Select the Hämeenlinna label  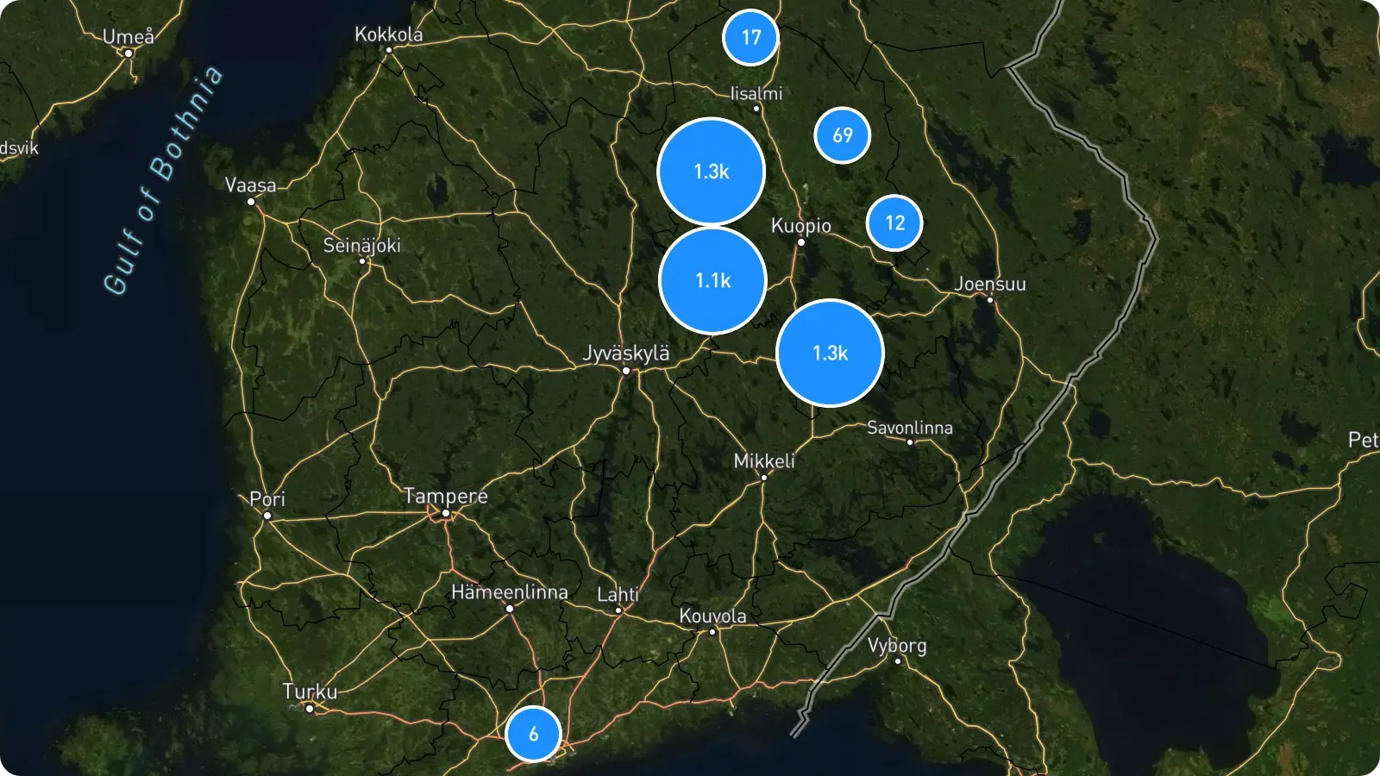(510, 592)
